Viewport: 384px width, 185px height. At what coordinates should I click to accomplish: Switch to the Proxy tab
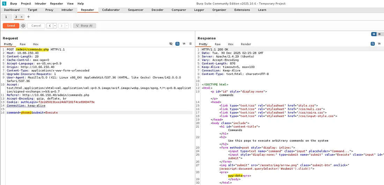click(49, 10)
